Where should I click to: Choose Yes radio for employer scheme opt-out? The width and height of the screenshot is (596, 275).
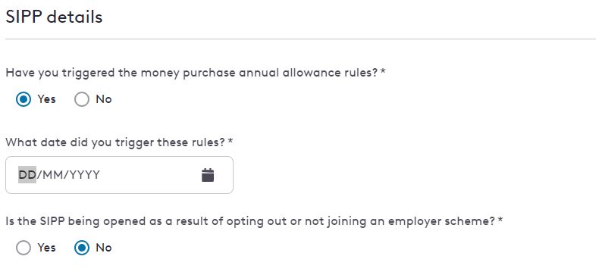[24, 248]
